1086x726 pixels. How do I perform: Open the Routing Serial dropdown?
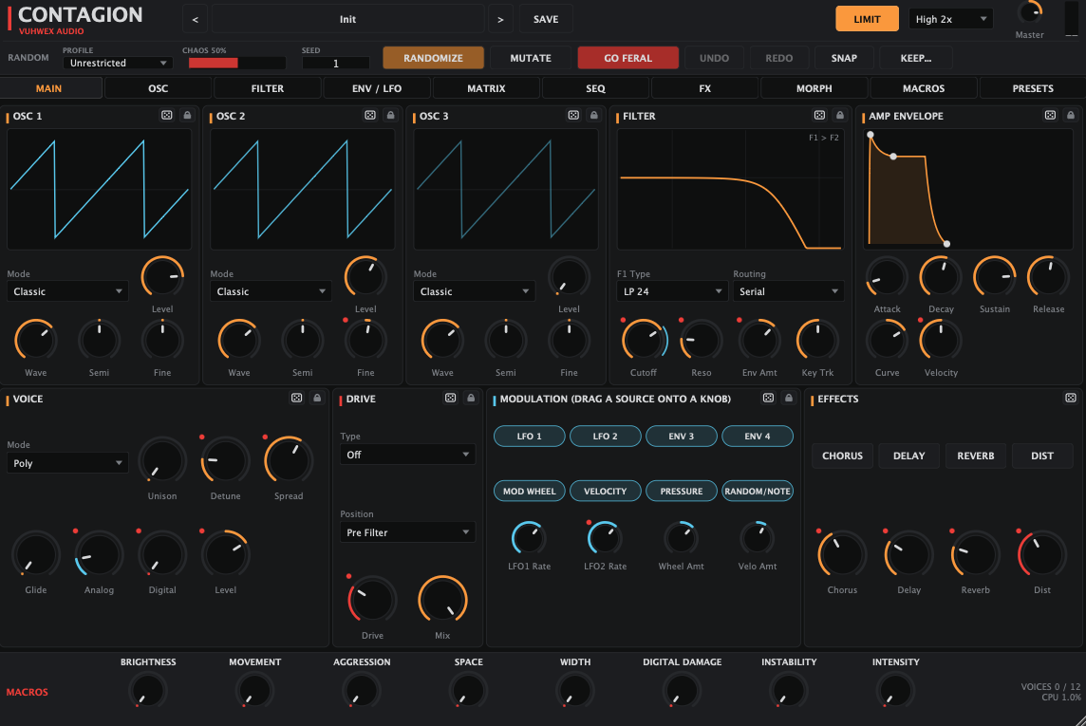pos(788,291)
